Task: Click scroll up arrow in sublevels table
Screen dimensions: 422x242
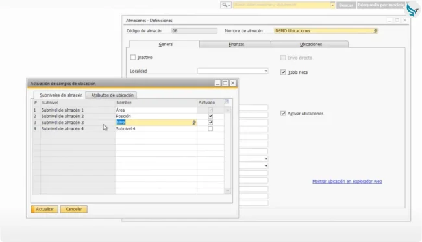Action: click(227, 110)
